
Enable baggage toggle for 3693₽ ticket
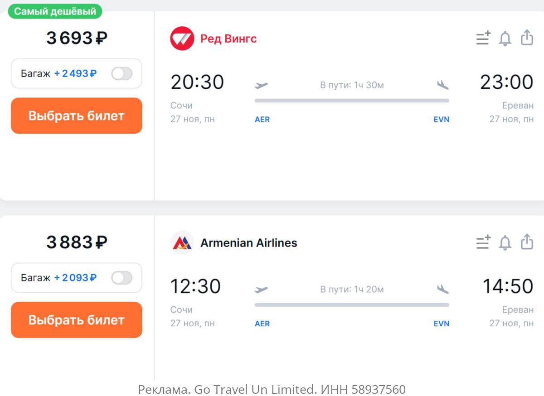122,73
